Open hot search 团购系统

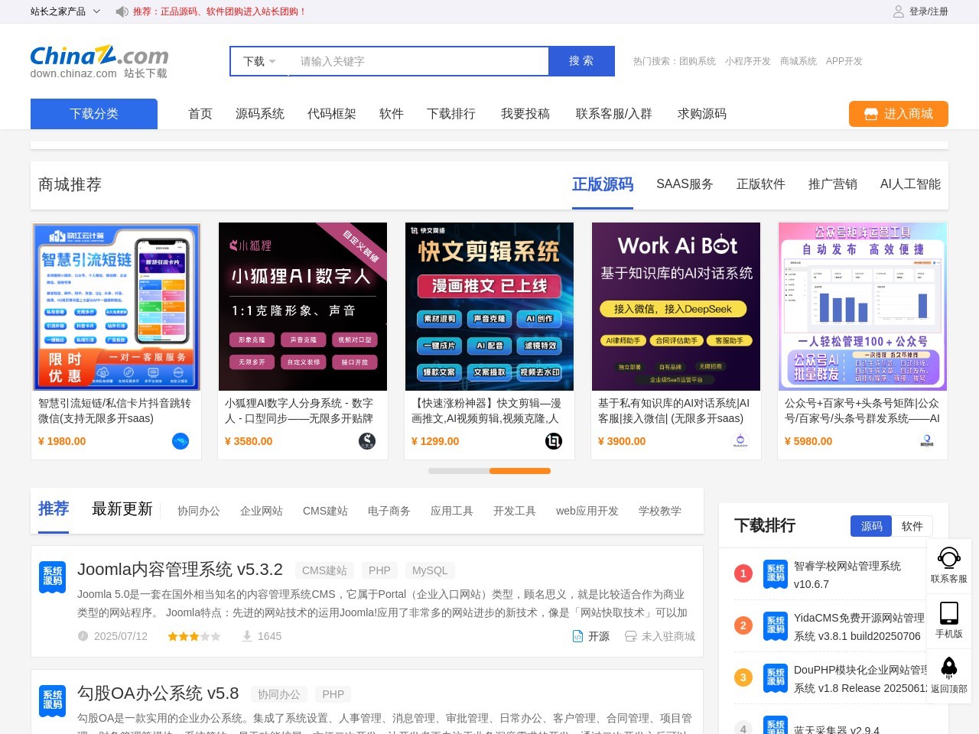click(698, 61)
